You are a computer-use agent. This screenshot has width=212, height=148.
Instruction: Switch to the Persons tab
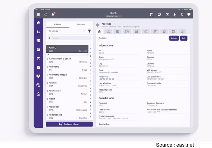pyautogui.click(x=81, y=24)
